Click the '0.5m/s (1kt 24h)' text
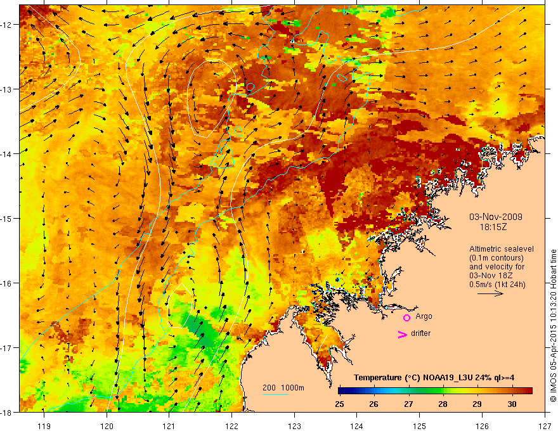 click(497, 285)
